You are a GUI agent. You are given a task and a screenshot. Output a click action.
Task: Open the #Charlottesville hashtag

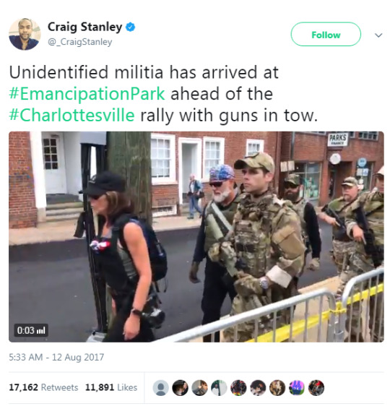pos(71,116)
